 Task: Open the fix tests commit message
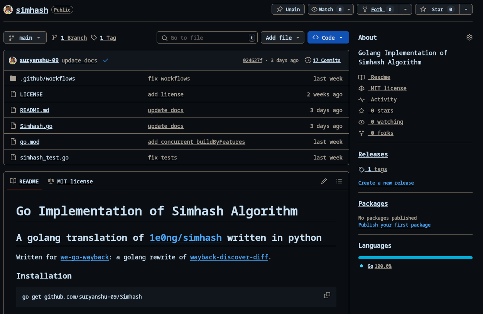[162, 158]
